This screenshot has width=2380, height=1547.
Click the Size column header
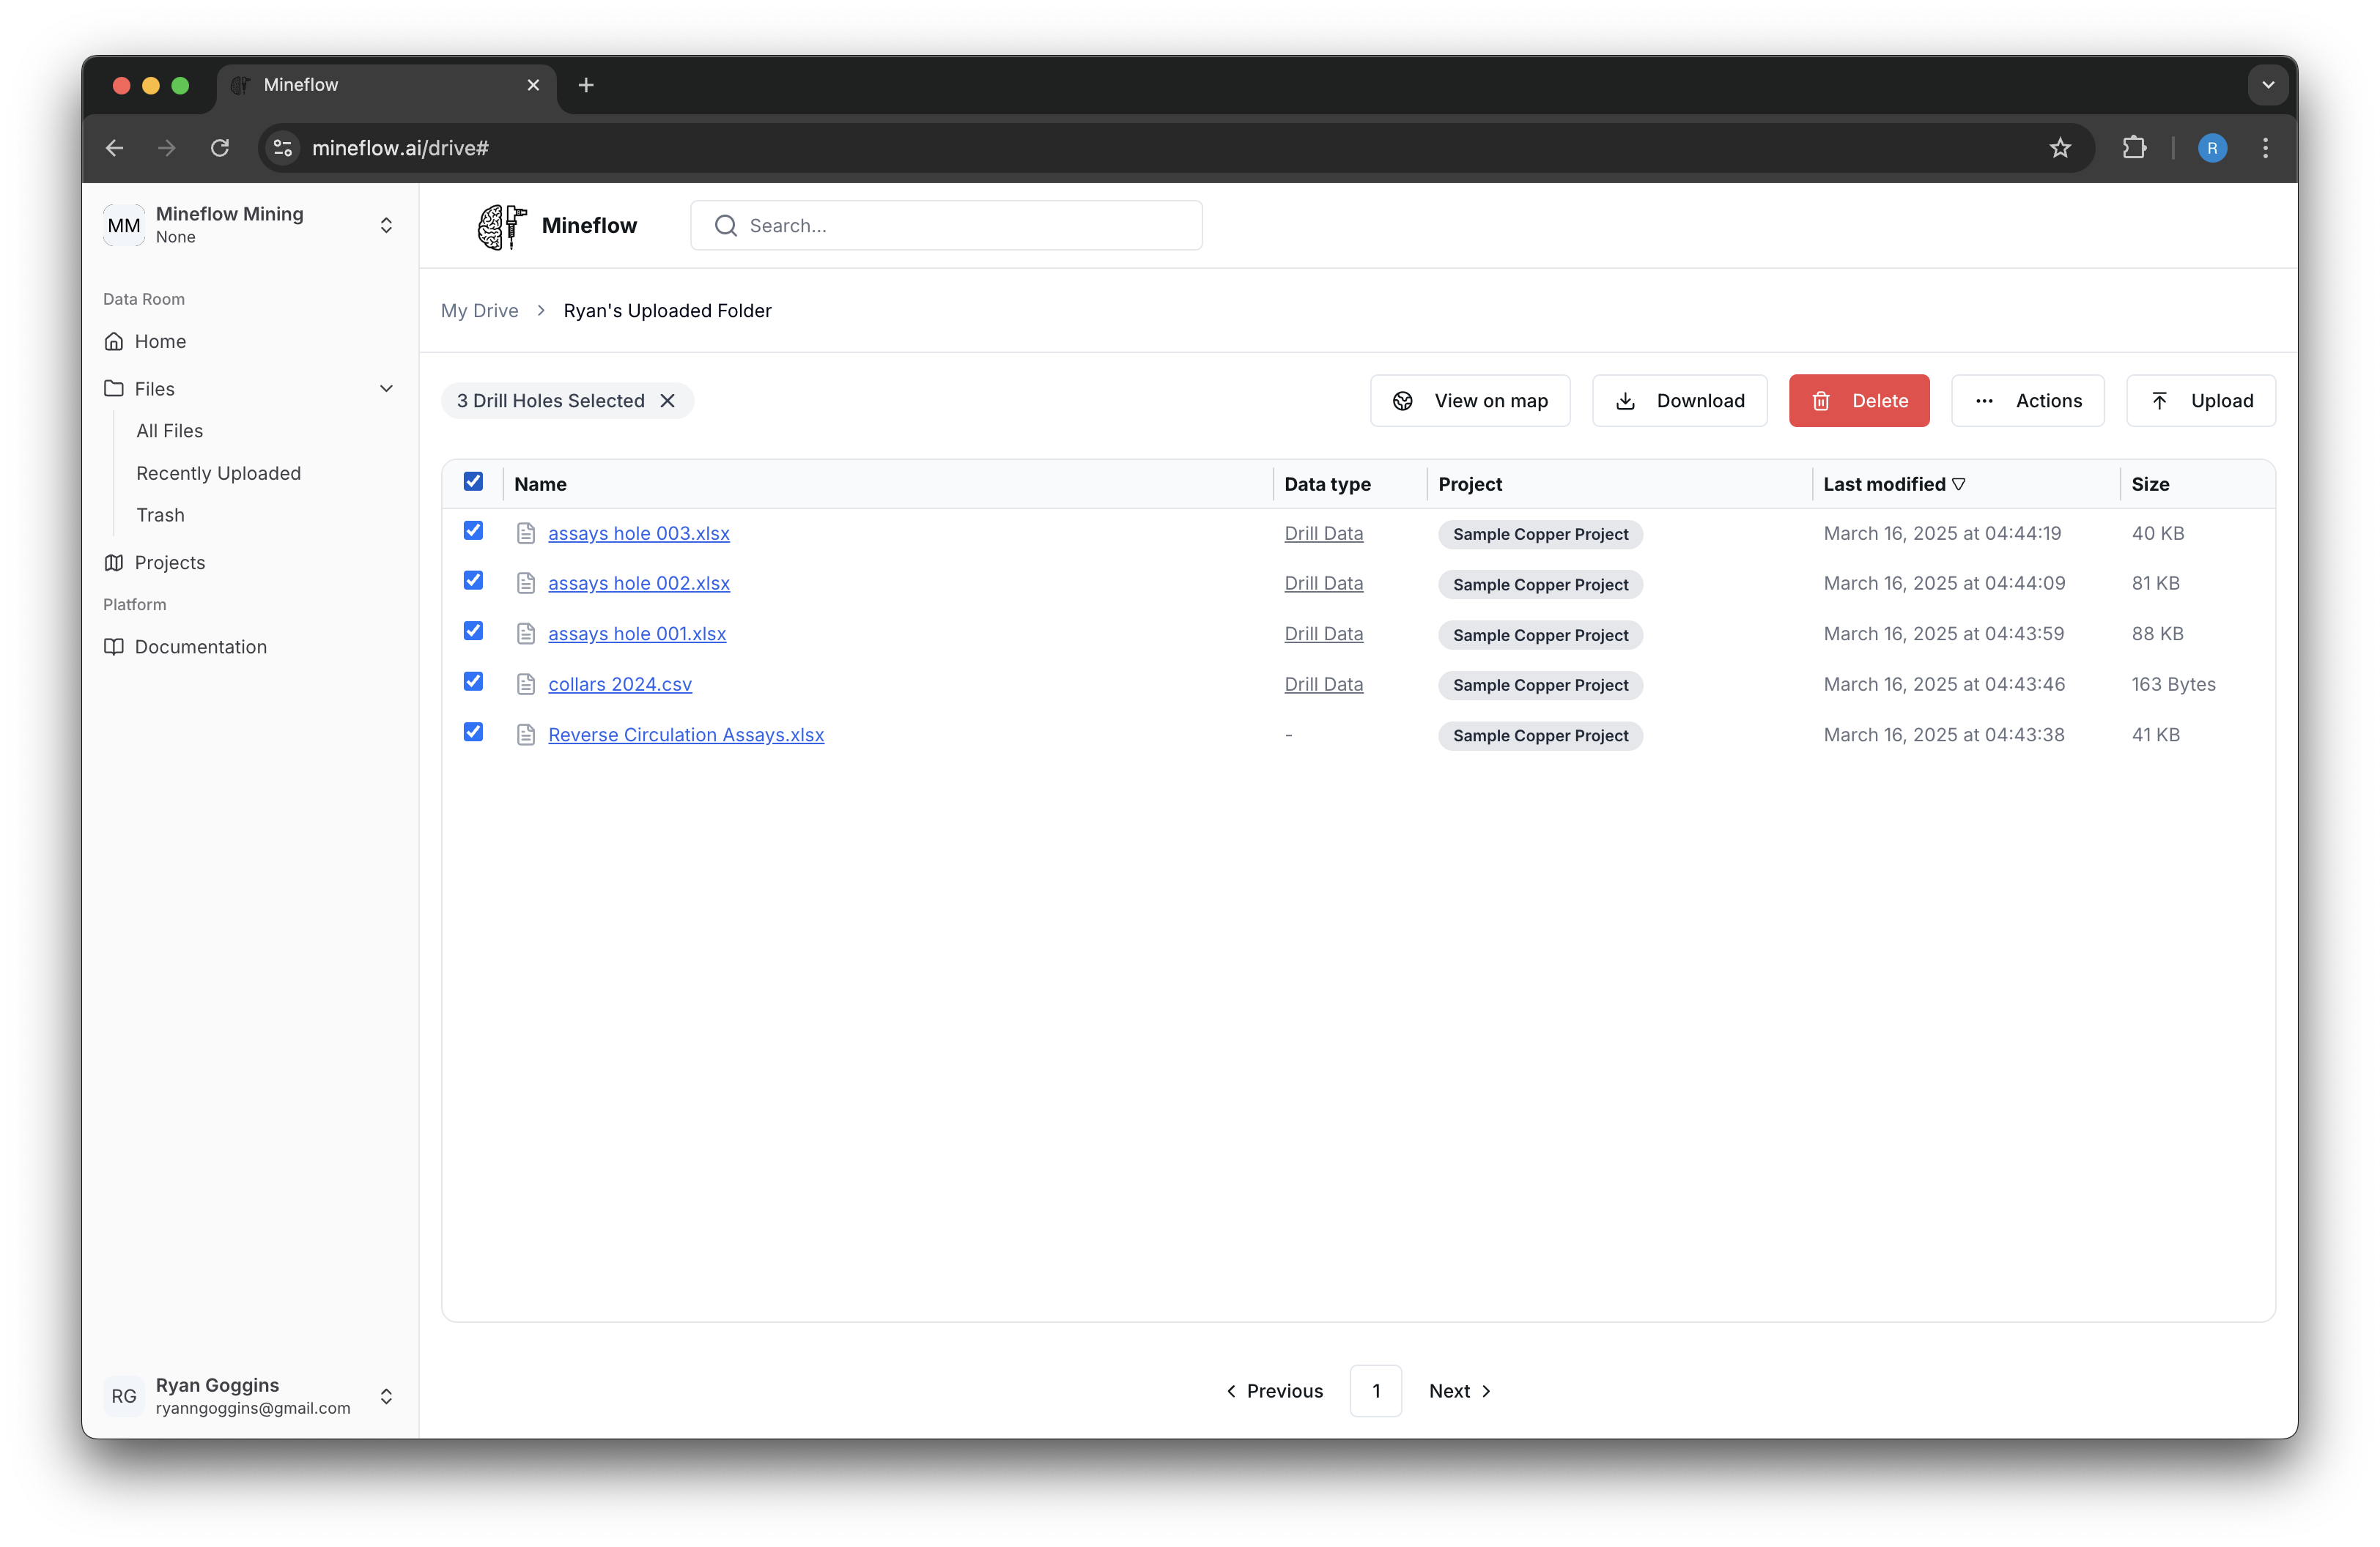click(2150, 485)
